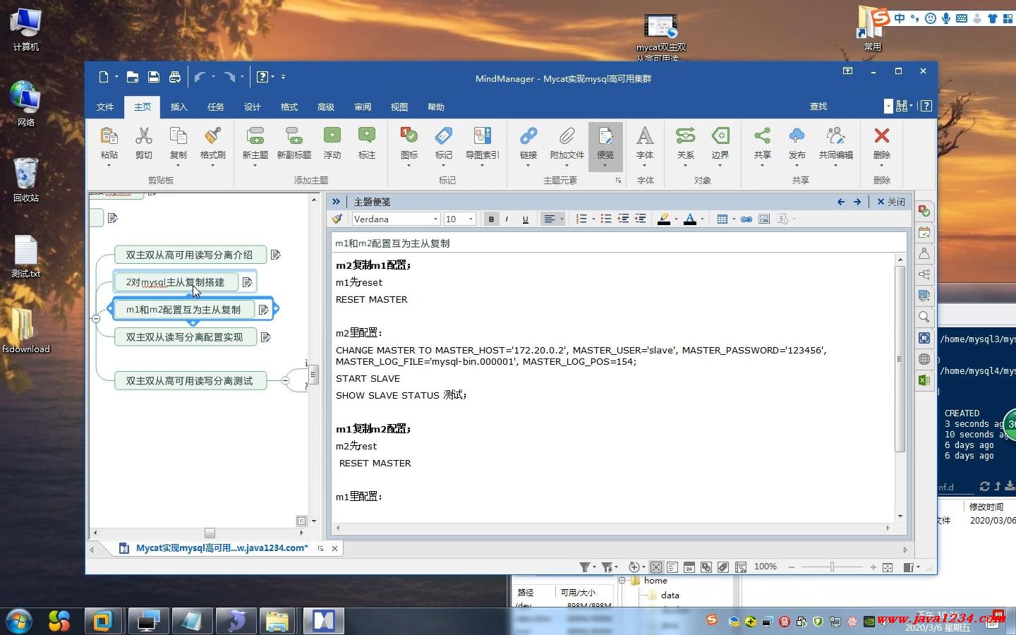Viewport: 1016px width, 635px height.
Task: Toggle the Notes (便笺) ribbon button
Action: (x=605, y=146)
